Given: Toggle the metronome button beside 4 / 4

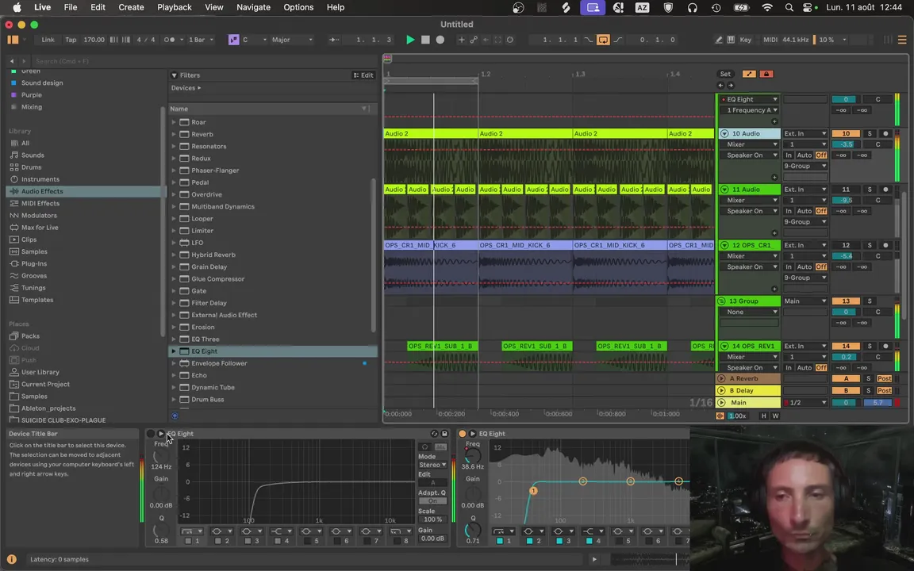Looking at the screenshot, I should [170, 40].
